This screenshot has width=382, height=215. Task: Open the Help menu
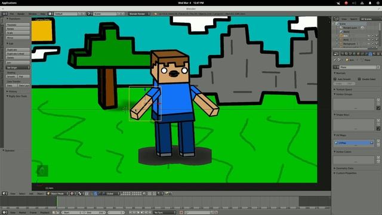click(42, 14)
